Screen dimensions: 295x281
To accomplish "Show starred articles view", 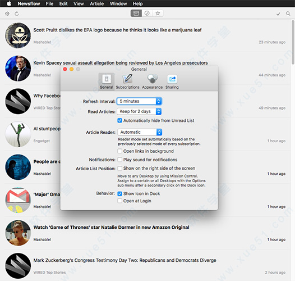I will tap(158, 13).
